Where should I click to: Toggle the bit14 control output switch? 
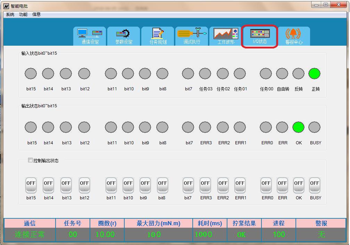click(48, 185)
